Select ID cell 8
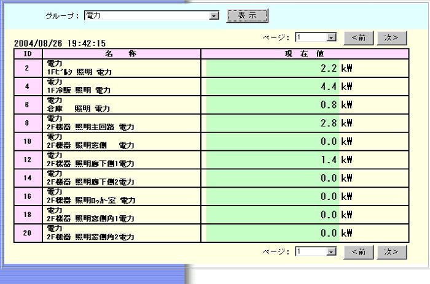The image size is (430, 284). tap(28, 123)
